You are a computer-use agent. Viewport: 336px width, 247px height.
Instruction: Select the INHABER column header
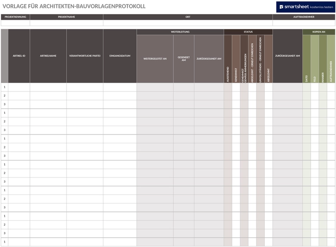pyautogui.click(x=323, y=59)
